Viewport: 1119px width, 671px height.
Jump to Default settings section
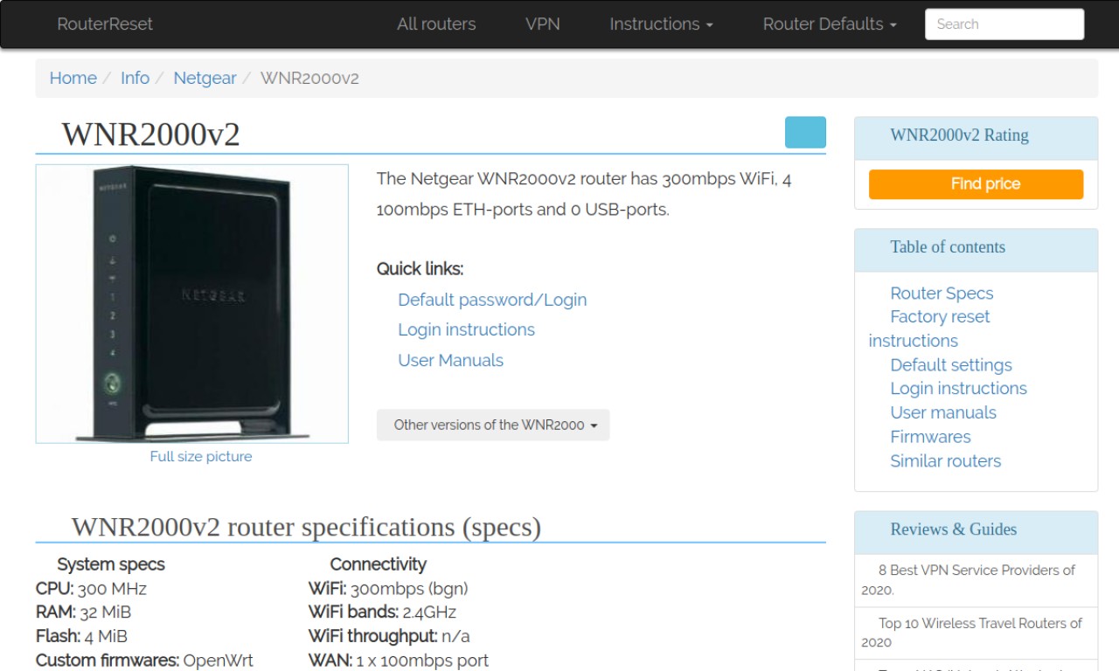click(x=951, y=364)
